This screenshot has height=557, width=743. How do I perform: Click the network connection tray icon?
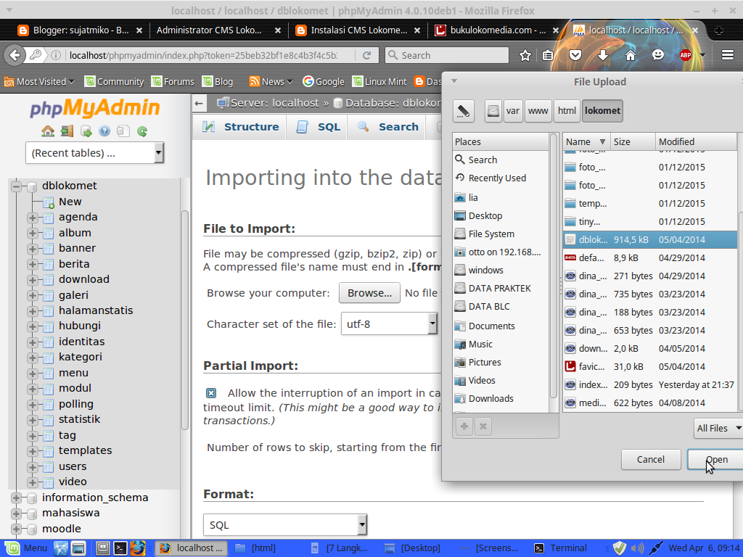656,548
